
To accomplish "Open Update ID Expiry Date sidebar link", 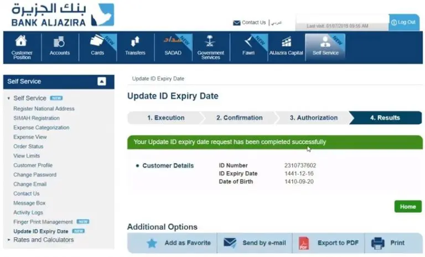I will [x=40, y=231].
